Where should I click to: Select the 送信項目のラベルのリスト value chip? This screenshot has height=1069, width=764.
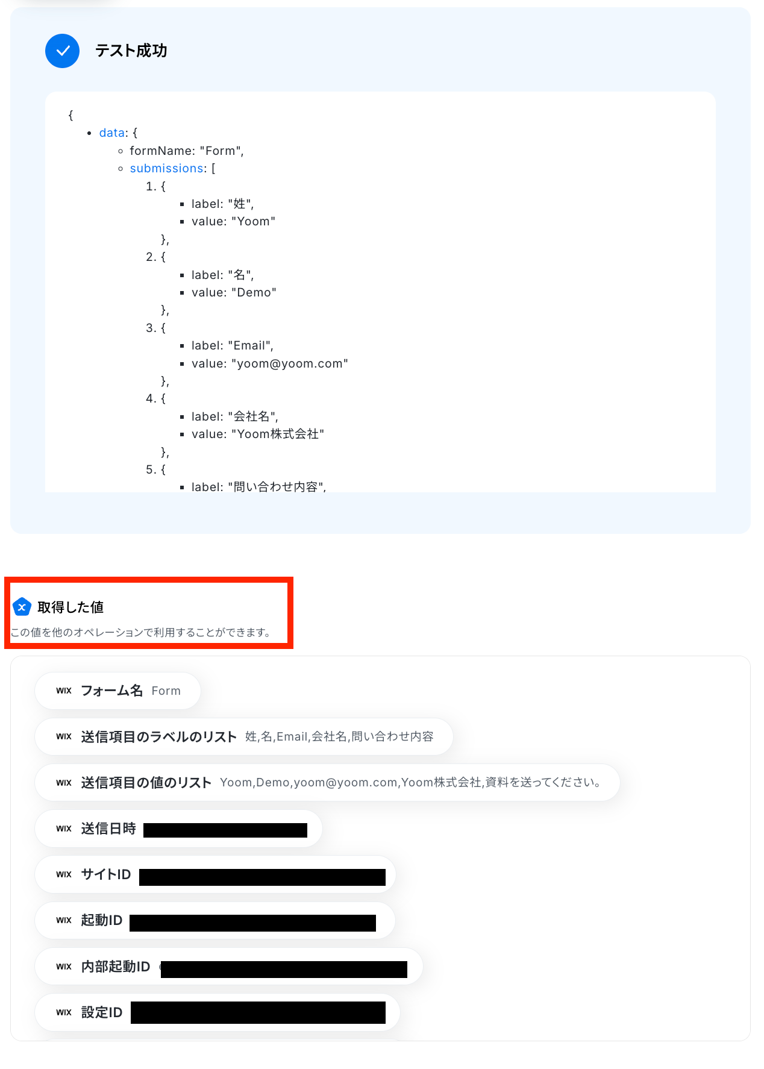point(244,736)
